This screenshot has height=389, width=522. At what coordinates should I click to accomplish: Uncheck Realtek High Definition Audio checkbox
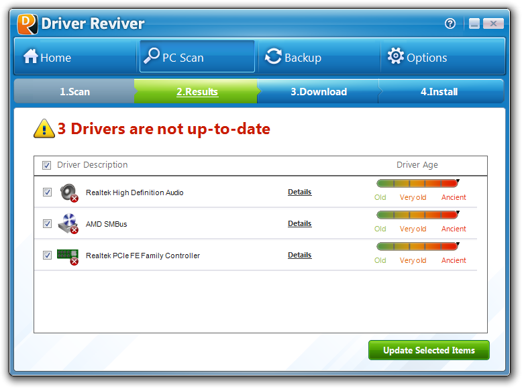click(x=47, y=192)
